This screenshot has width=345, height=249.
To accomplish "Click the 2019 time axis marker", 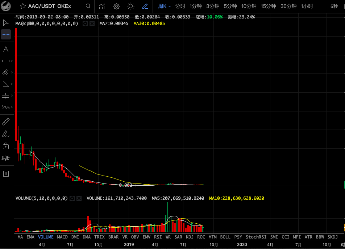I will [129, 244].
